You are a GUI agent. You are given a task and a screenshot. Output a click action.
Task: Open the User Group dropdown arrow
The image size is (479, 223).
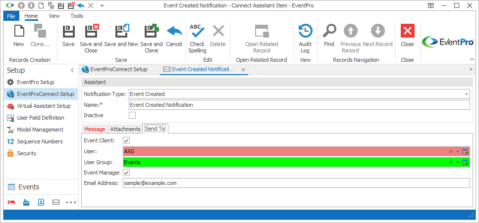coord(458,162)
